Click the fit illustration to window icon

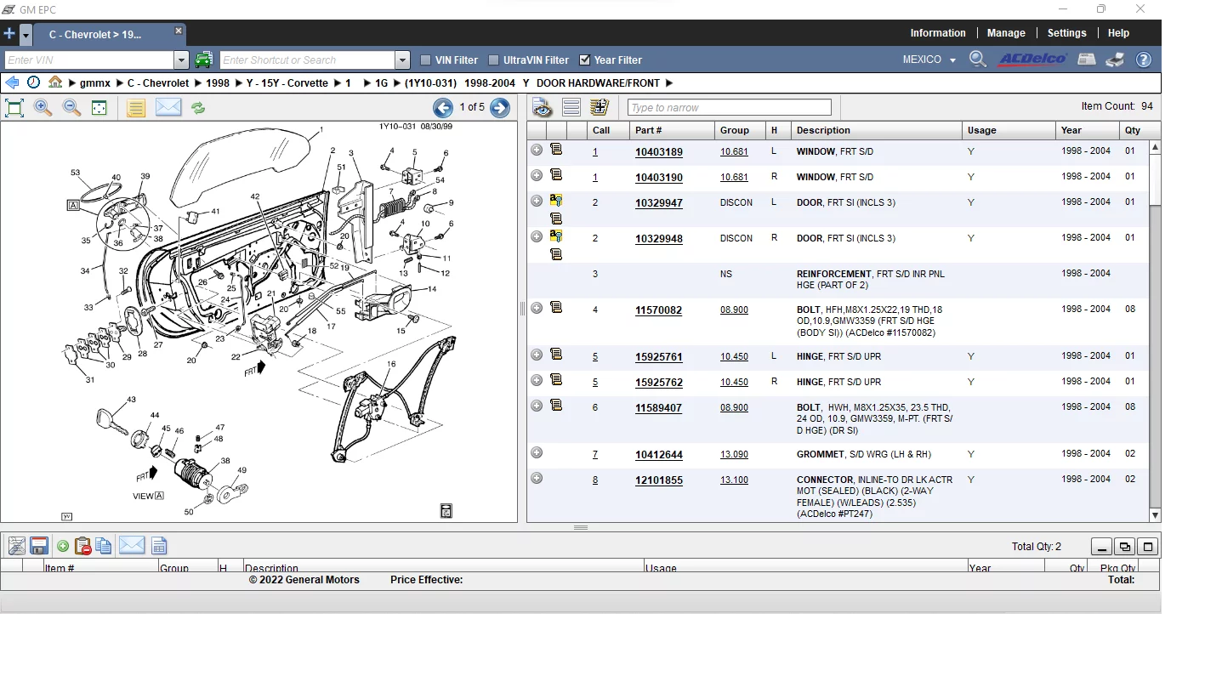(14, 108)
